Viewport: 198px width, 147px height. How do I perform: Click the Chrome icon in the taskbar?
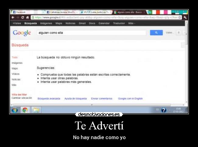pyautogui.click(x=25, y=110)
